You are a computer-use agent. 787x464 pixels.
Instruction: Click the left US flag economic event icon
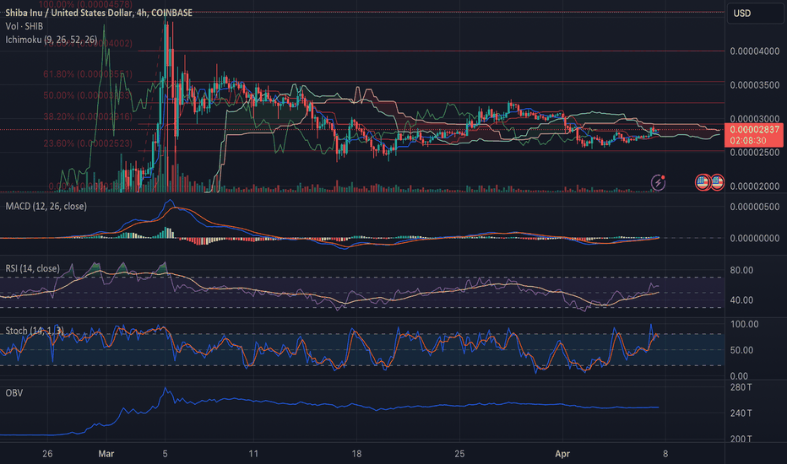coord(703,182)
